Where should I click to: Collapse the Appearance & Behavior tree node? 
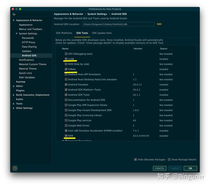coord(14,20)
